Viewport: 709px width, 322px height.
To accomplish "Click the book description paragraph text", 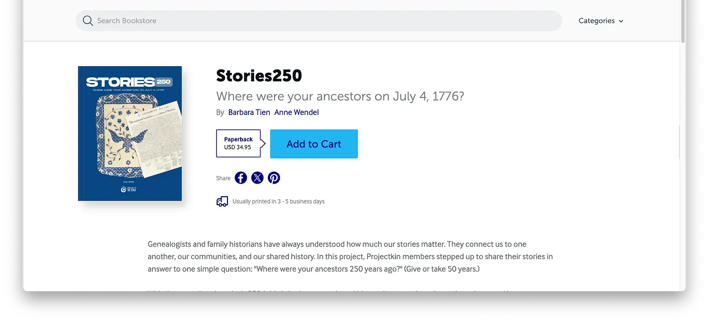I will pyautogui.click(x=350, y=256).
